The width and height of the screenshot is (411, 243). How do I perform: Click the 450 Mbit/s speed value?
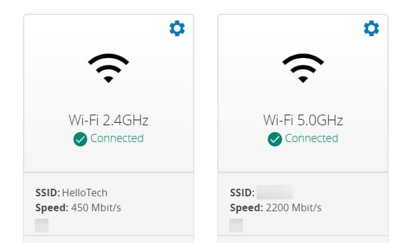coord(96,207)
